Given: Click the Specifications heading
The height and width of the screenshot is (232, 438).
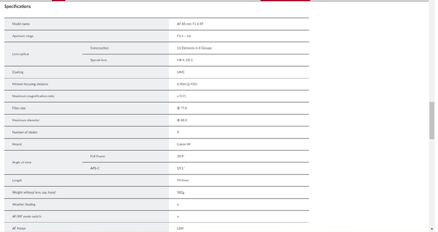Looking at the screenshot, I should tap(17, 7).
